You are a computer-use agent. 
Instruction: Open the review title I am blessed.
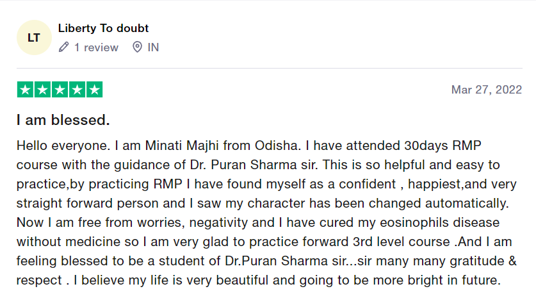(x=63, y=120)
